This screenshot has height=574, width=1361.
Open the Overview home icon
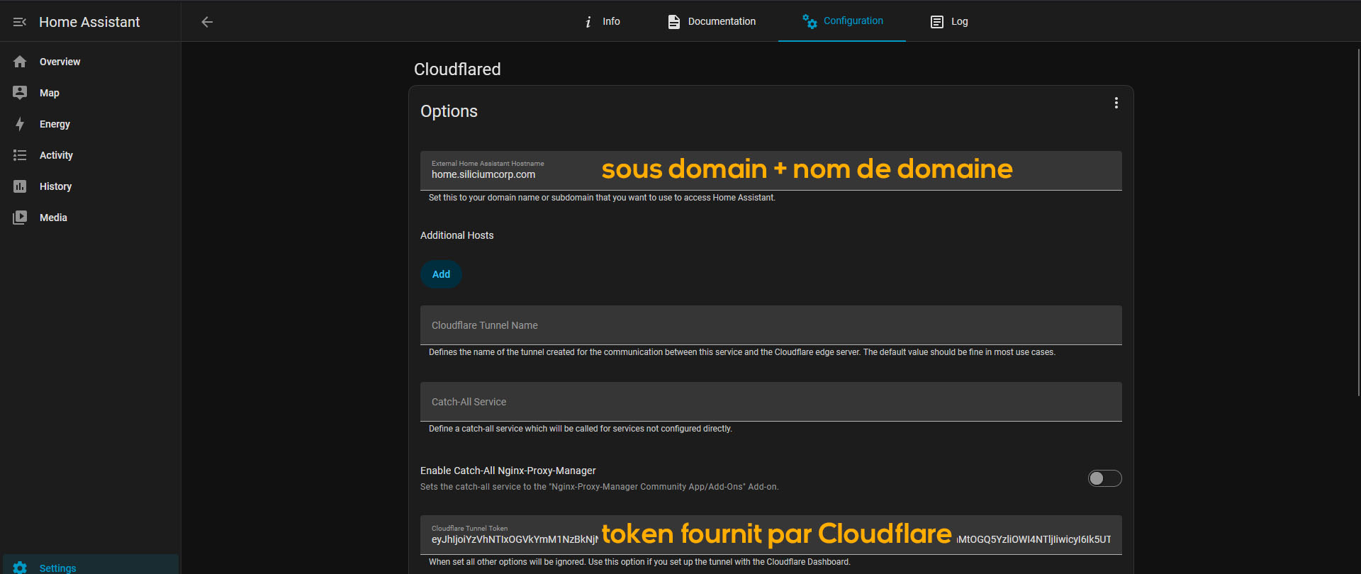[x=20, y=62]
